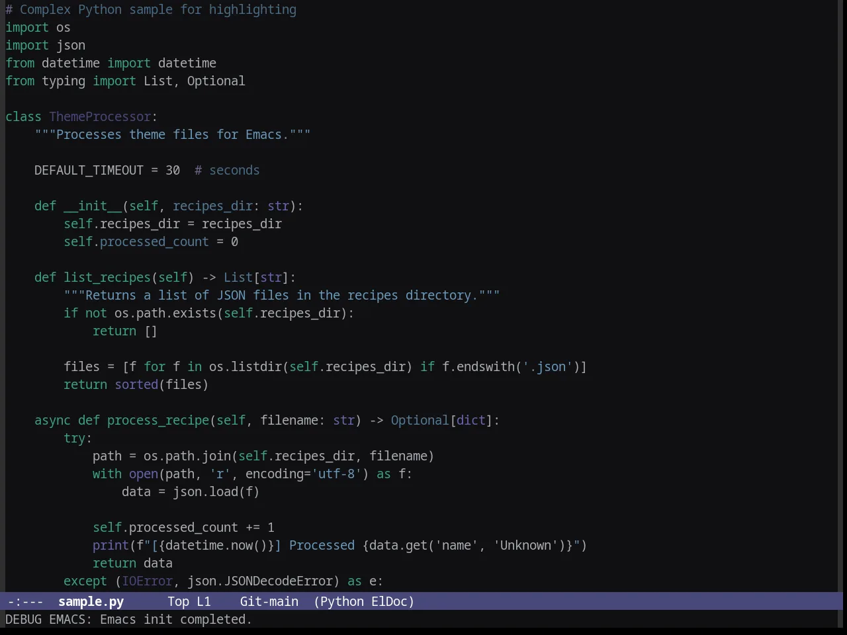847x635 pixels.
Task: Click 'json.JSONDecodeError' in except clause
Action: click(x=260, y=581)
